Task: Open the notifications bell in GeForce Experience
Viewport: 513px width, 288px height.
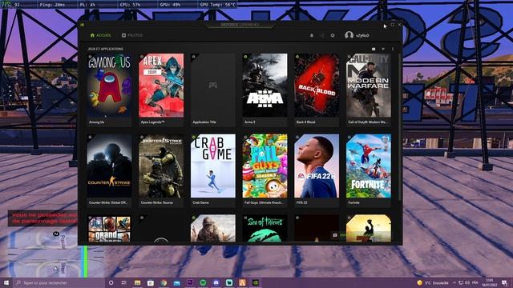Action: click(x=312, y=35)
